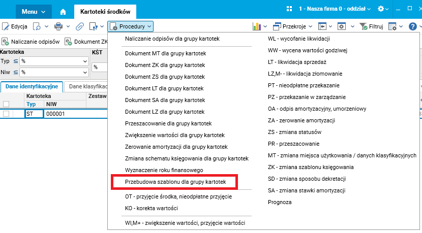Click the Edycja pencil icon
The height and width of the screenshot is (233, 422).
tap(6, 26)
